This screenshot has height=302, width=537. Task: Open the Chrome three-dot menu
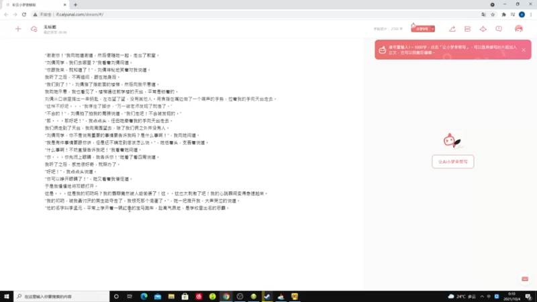531,14
